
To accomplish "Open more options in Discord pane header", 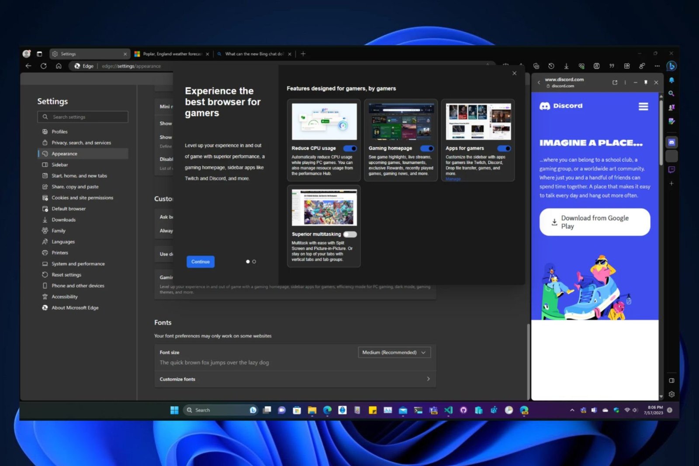I will (625, 83).
